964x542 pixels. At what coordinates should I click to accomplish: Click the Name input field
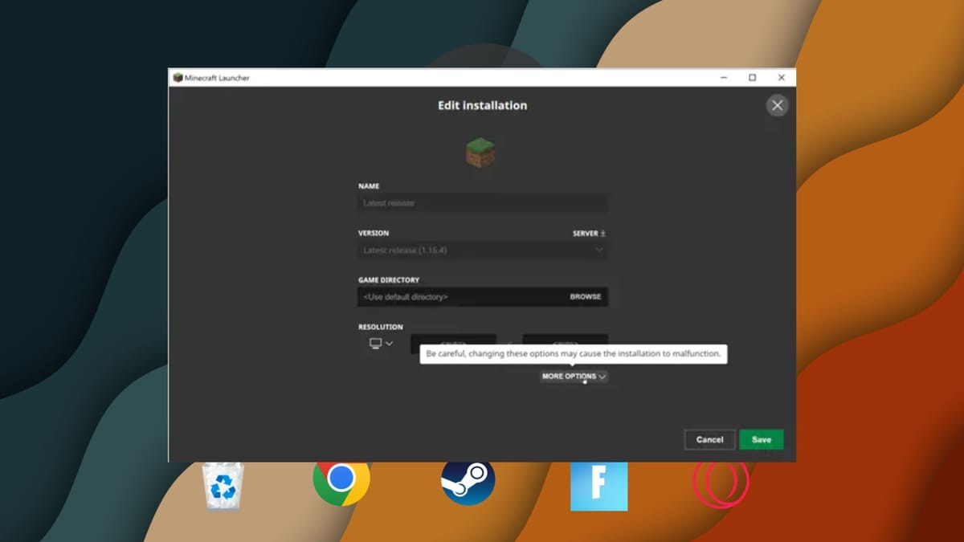pos(482,203)
